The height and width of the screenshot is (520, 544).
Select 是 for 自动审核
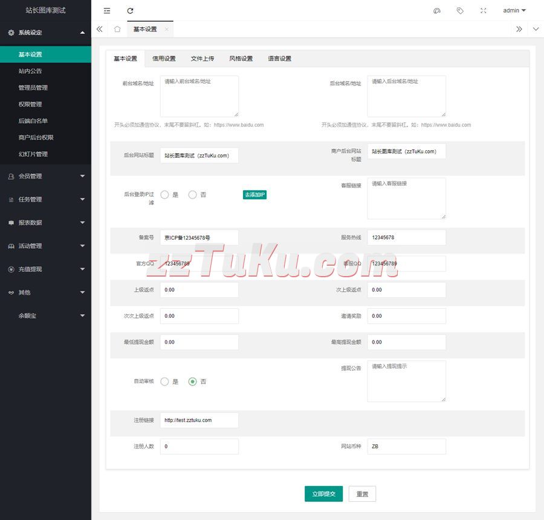tap(165, 381)
